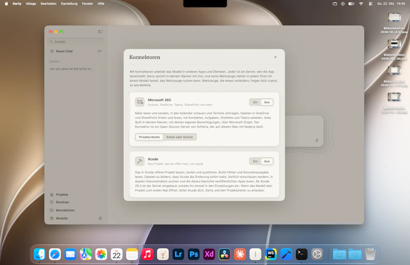The image size is (410, 265).
Task: Set the Microsoft 365 connector to Aus
Action: 266,103
